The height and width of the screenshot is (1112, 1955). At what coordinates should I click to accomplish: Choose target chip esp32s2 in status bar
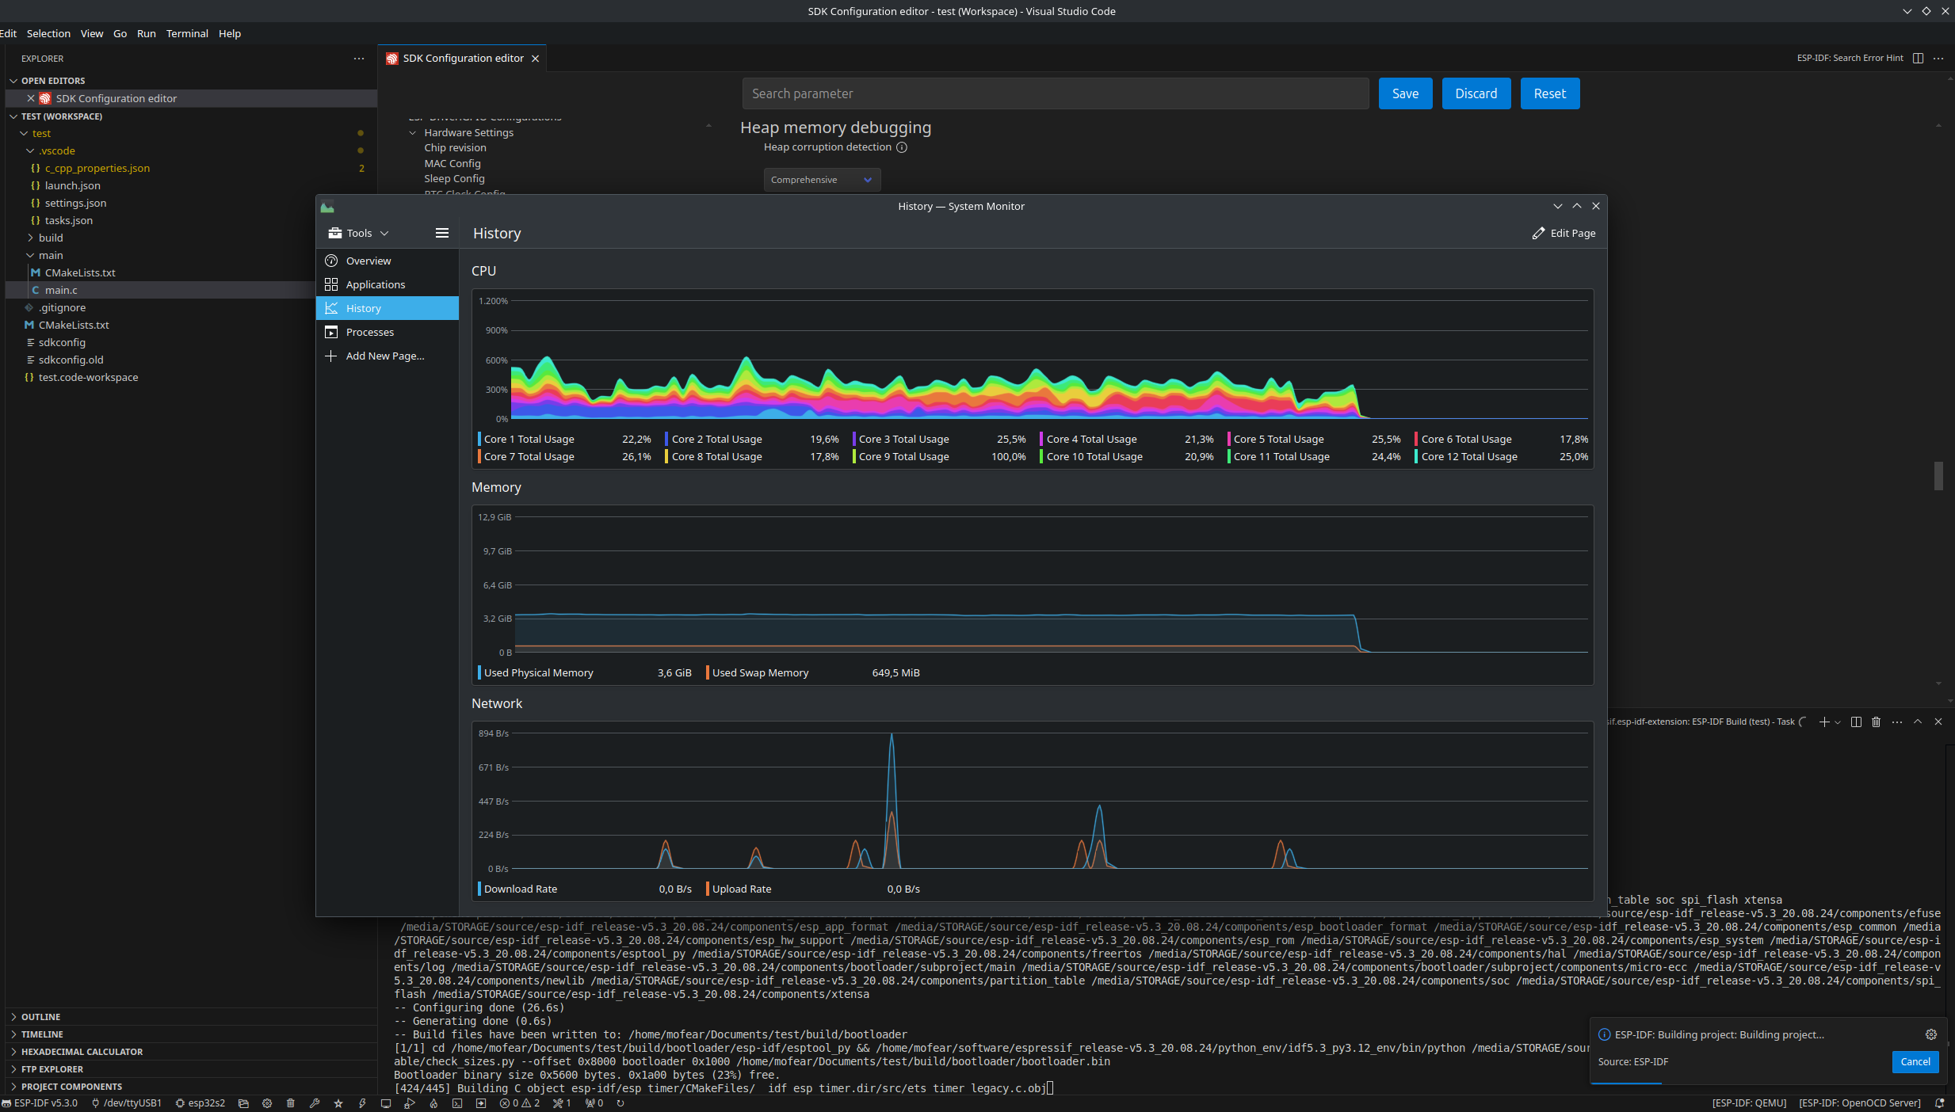click(200, 1102)
